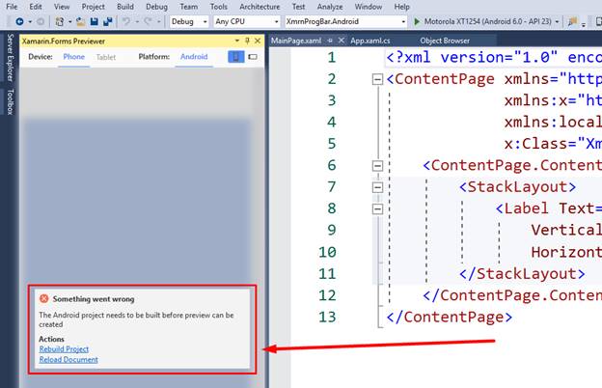Screen dimensions: 602x388
Task: Switch to the Object Browser tab
Action: pos(445,41)
